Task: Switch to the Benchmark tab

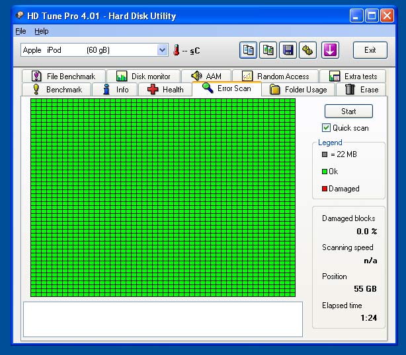Action: [x=57, y=90]
